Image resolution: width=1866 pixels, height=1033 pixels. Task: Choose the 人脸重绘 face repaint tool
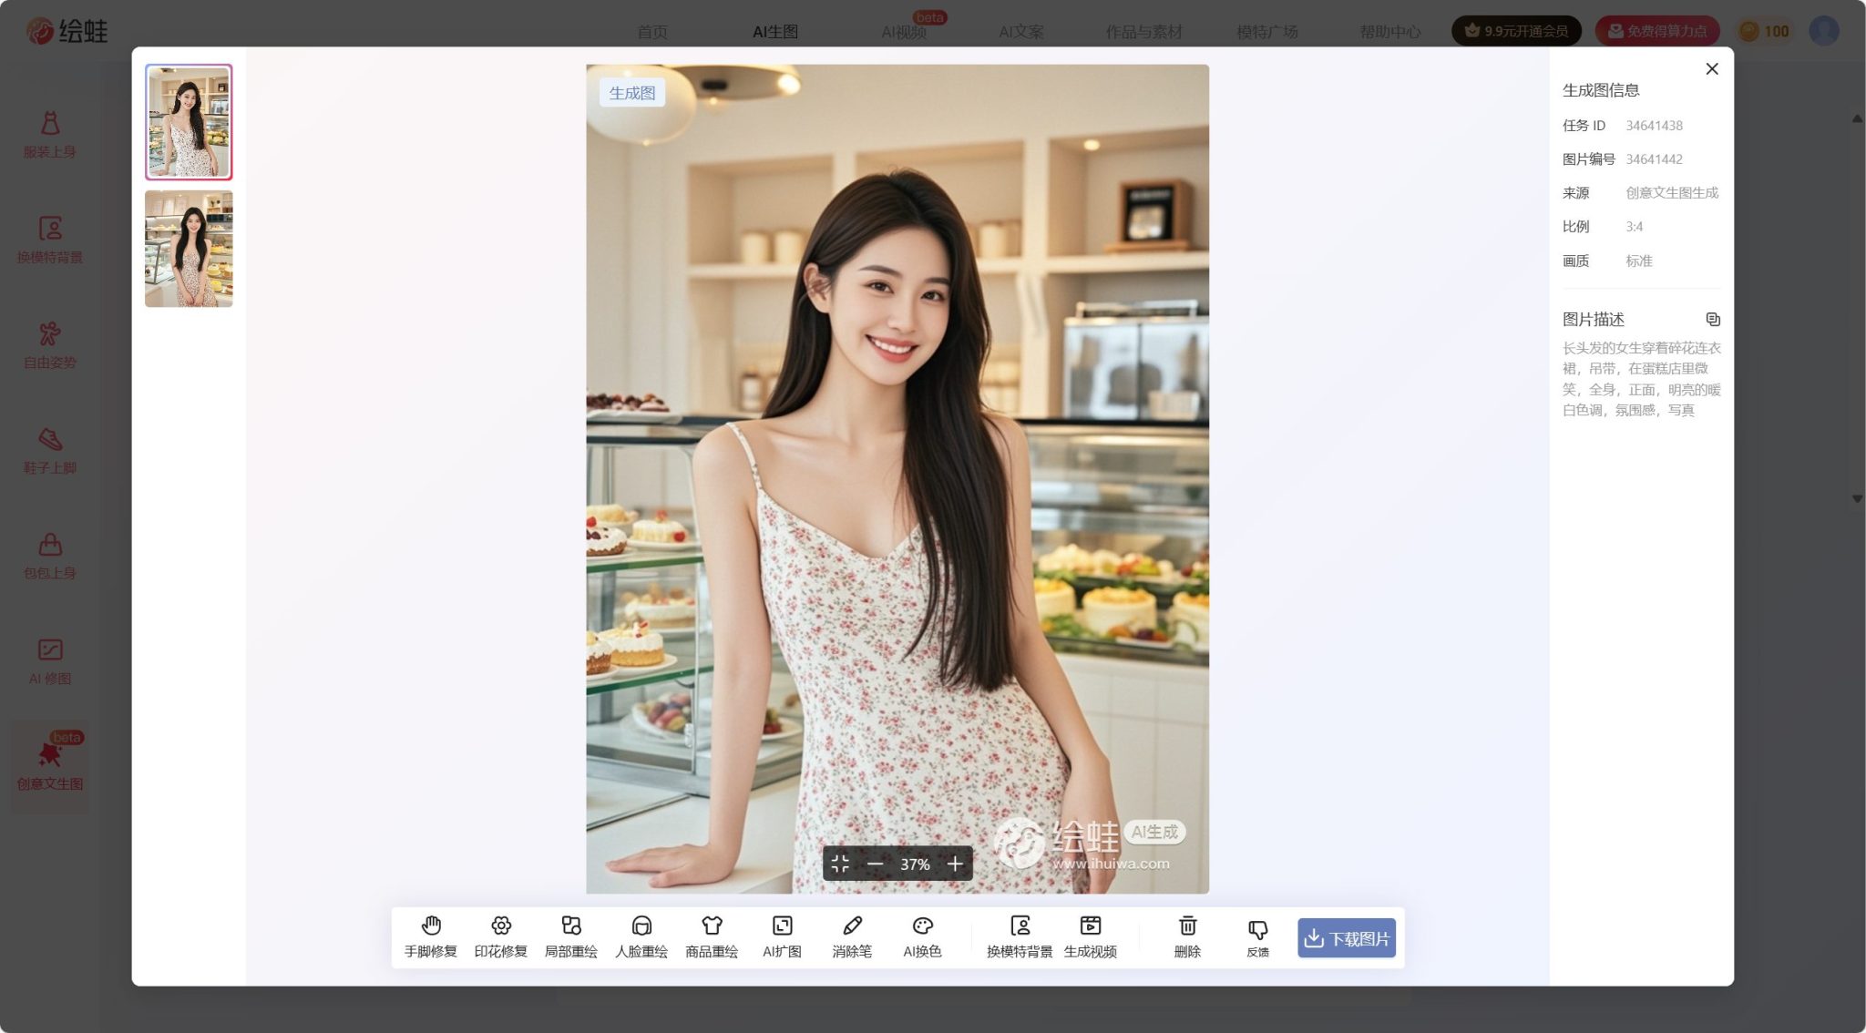pos(641,937)
